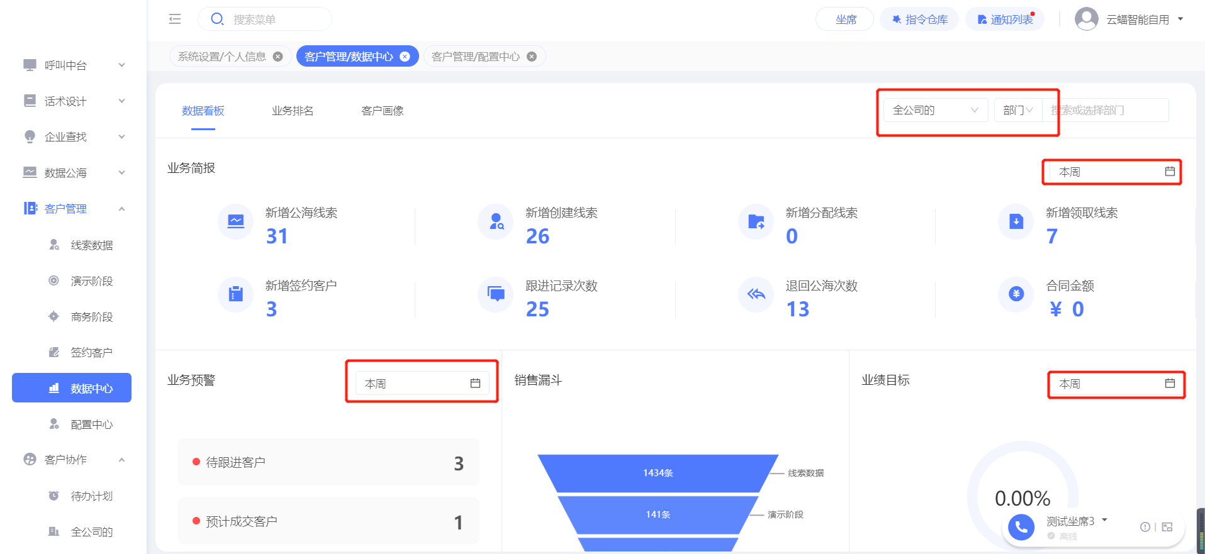Collapse the 客户协作 sidebar menu
1205x554 pixels.
click(121, 460)
